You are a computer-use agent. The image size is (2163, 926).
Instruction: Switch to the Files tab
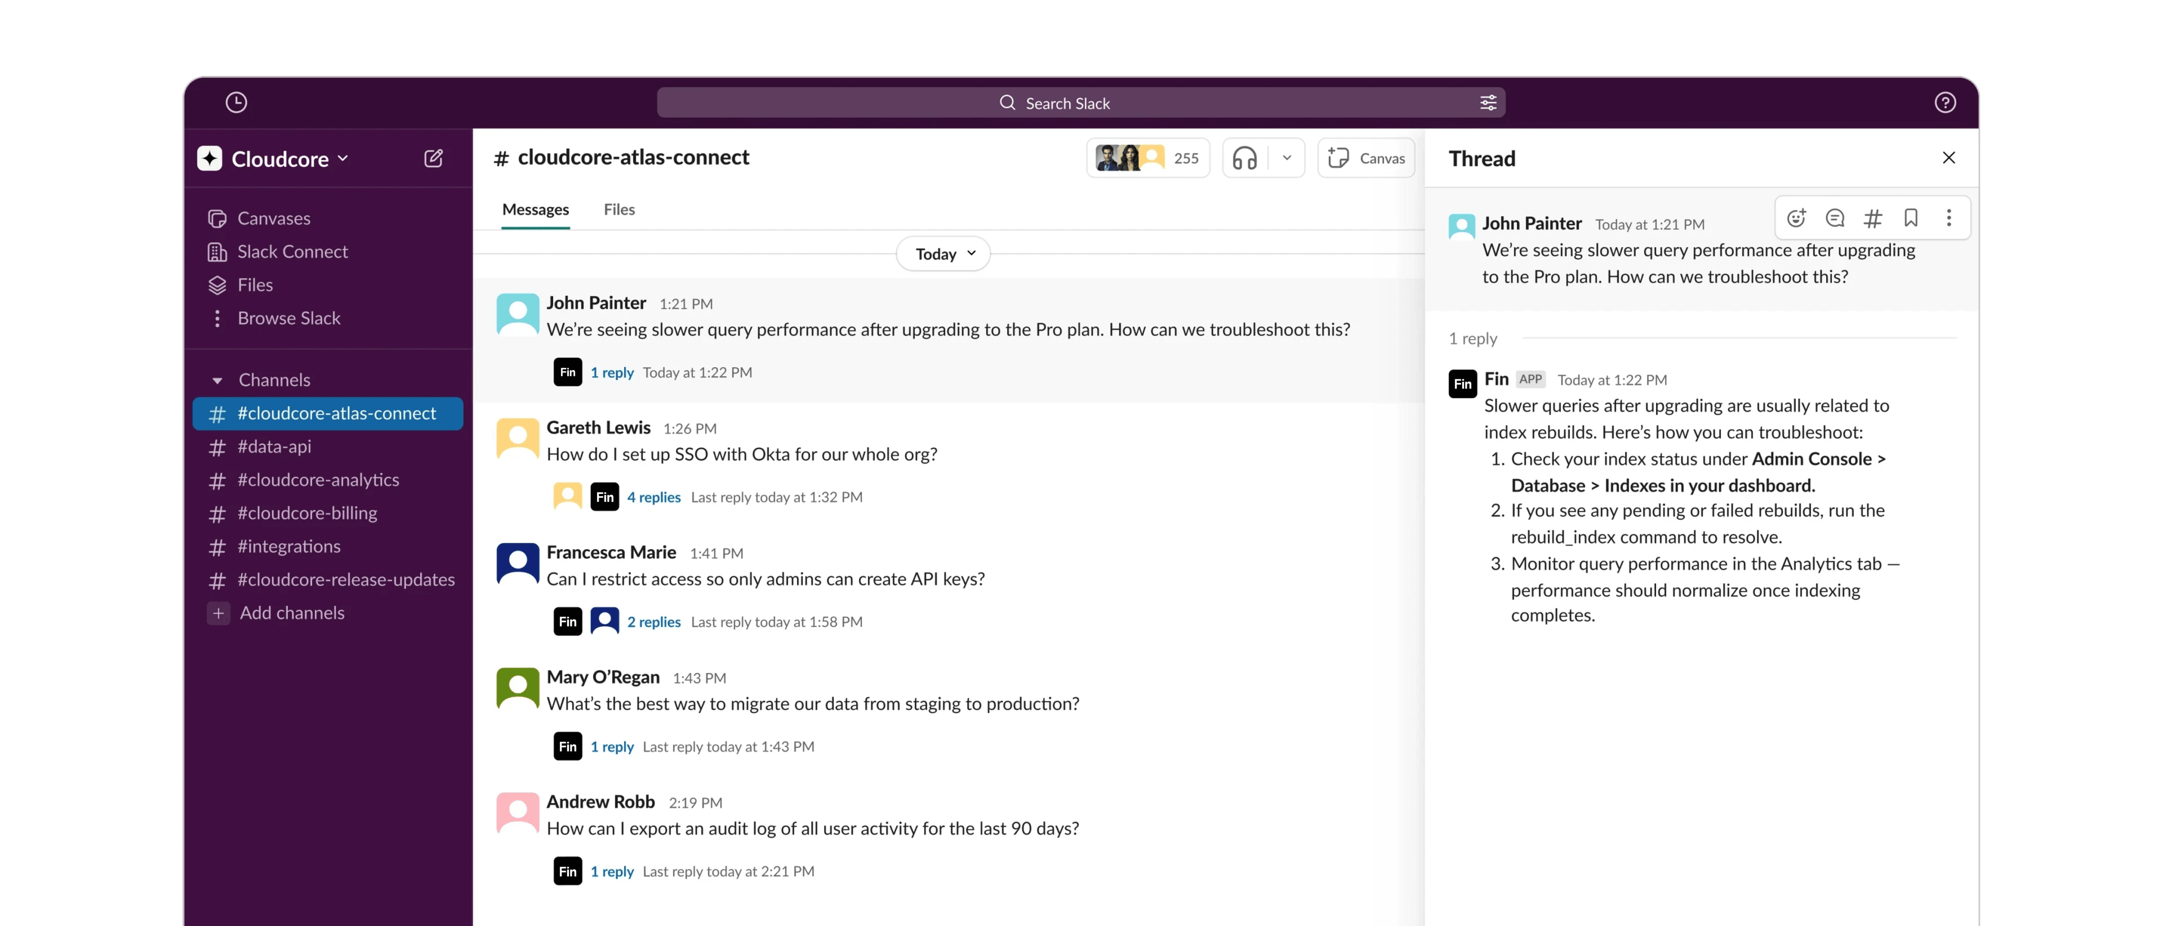(x=619, y=210)
